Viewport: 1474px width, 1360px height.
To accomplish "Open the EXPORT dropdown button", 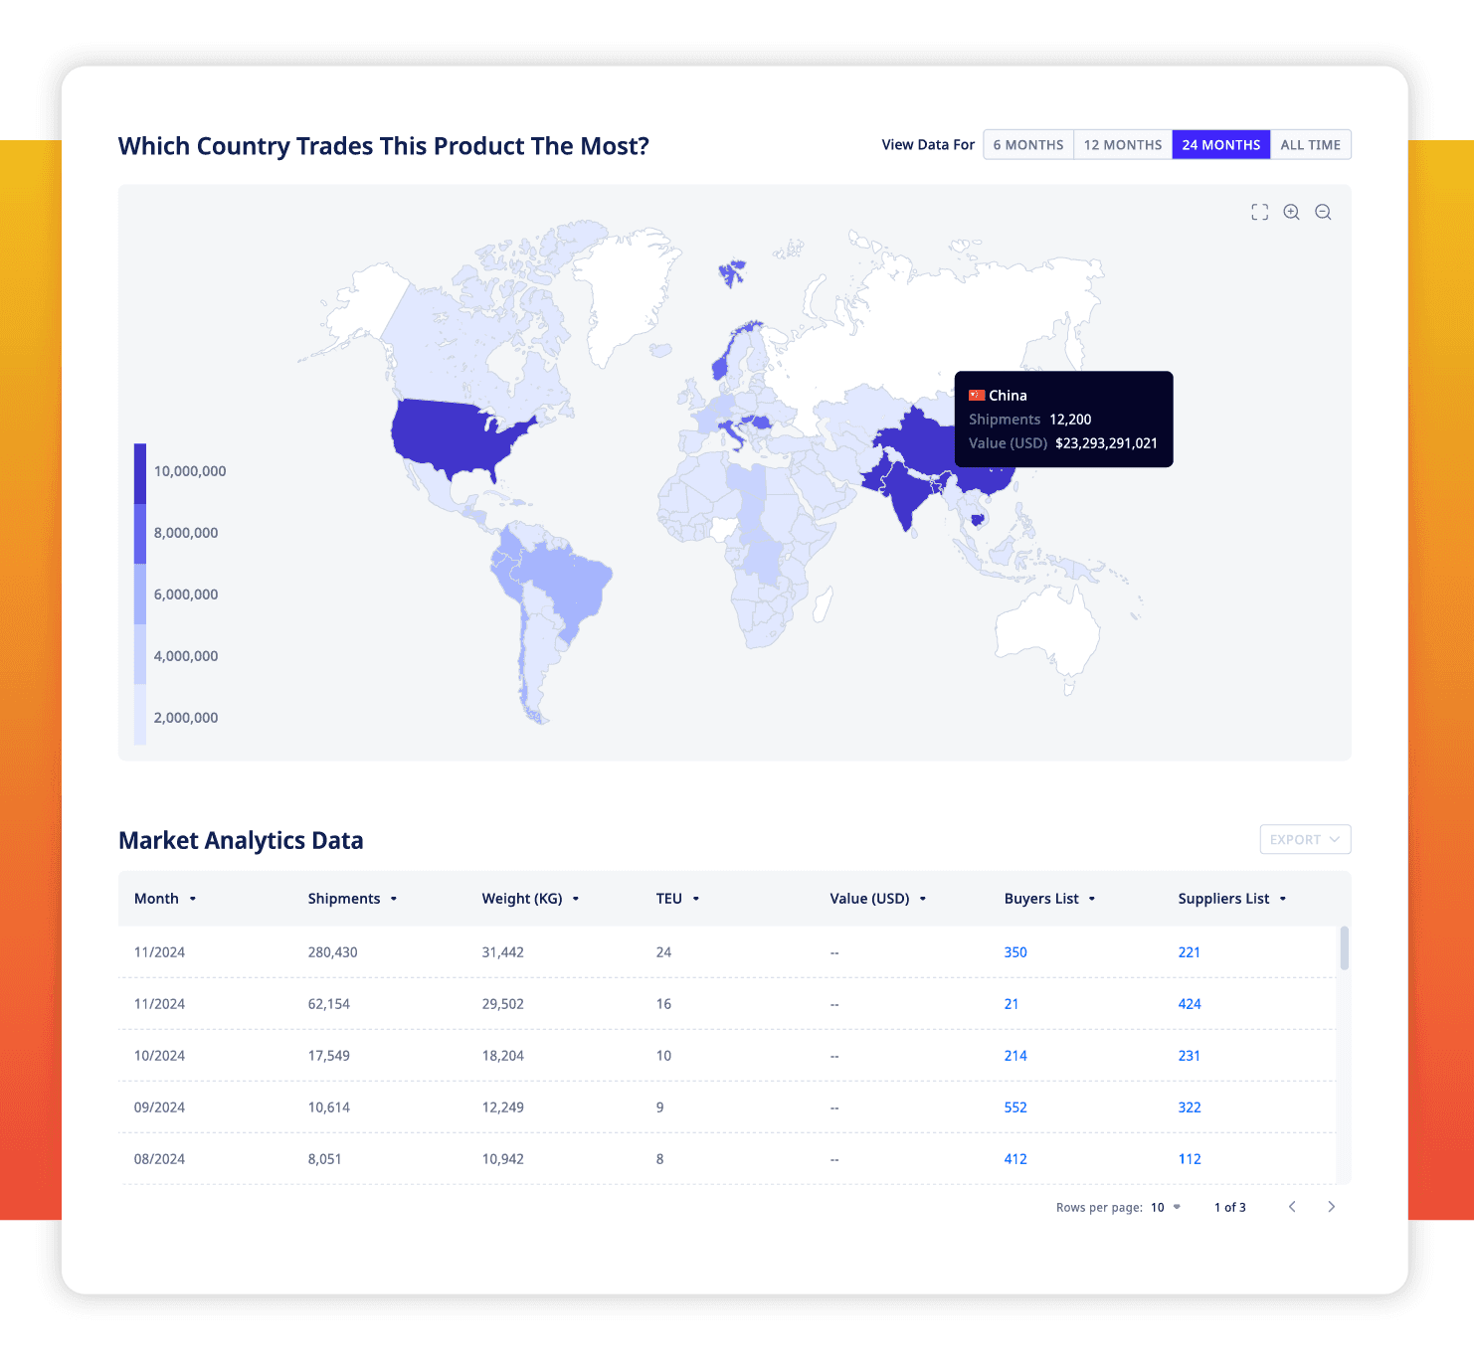I will pos(1305,839).
